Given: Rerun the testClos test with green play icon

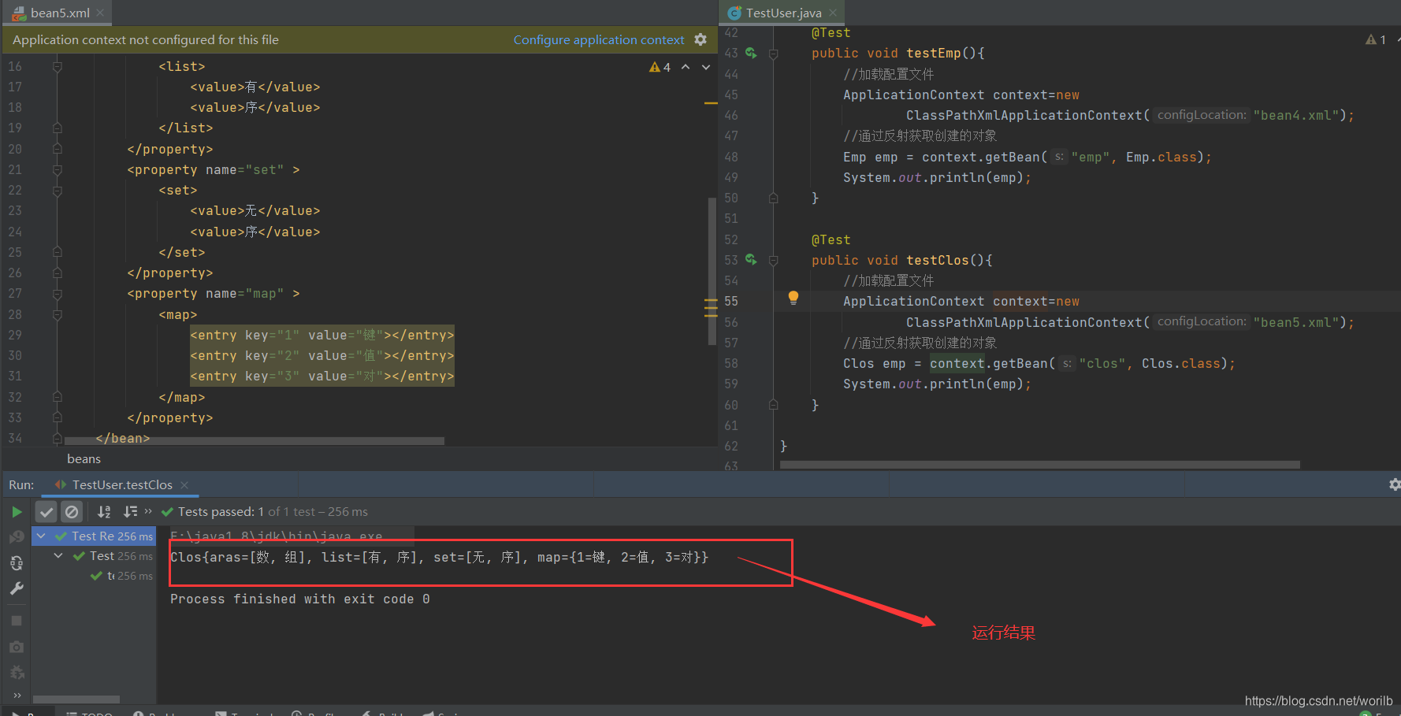Looking at the screenshot, I should [17, 512].
